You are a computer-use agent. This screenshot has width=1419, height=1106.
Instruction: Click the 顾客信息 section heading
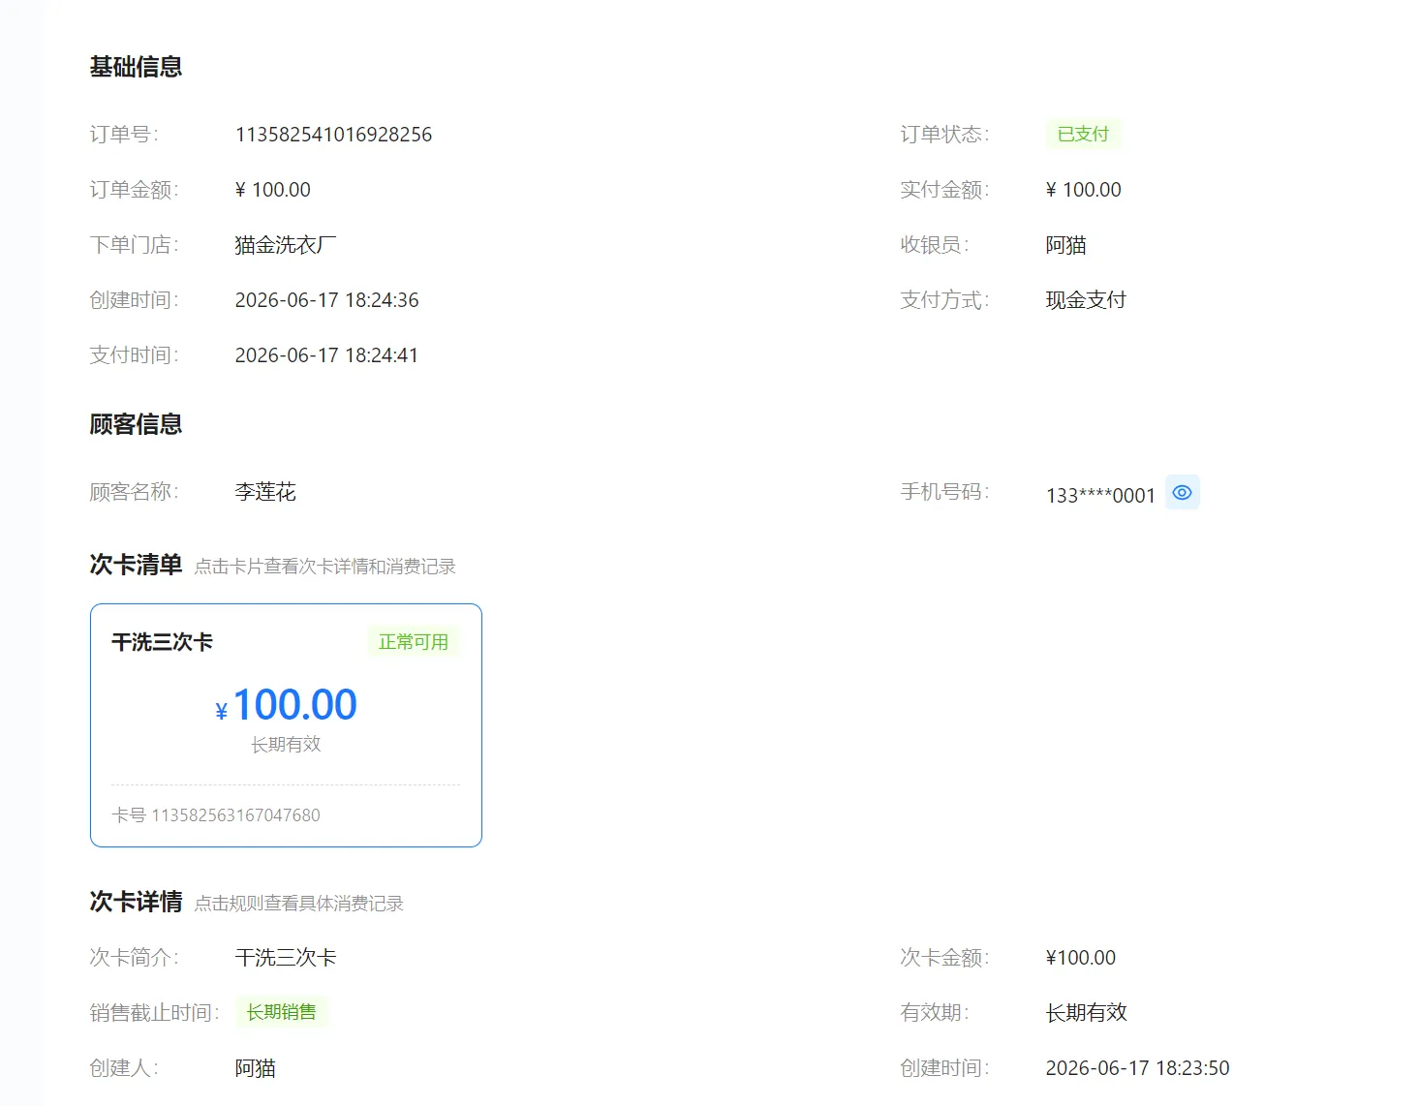[136, 424]
